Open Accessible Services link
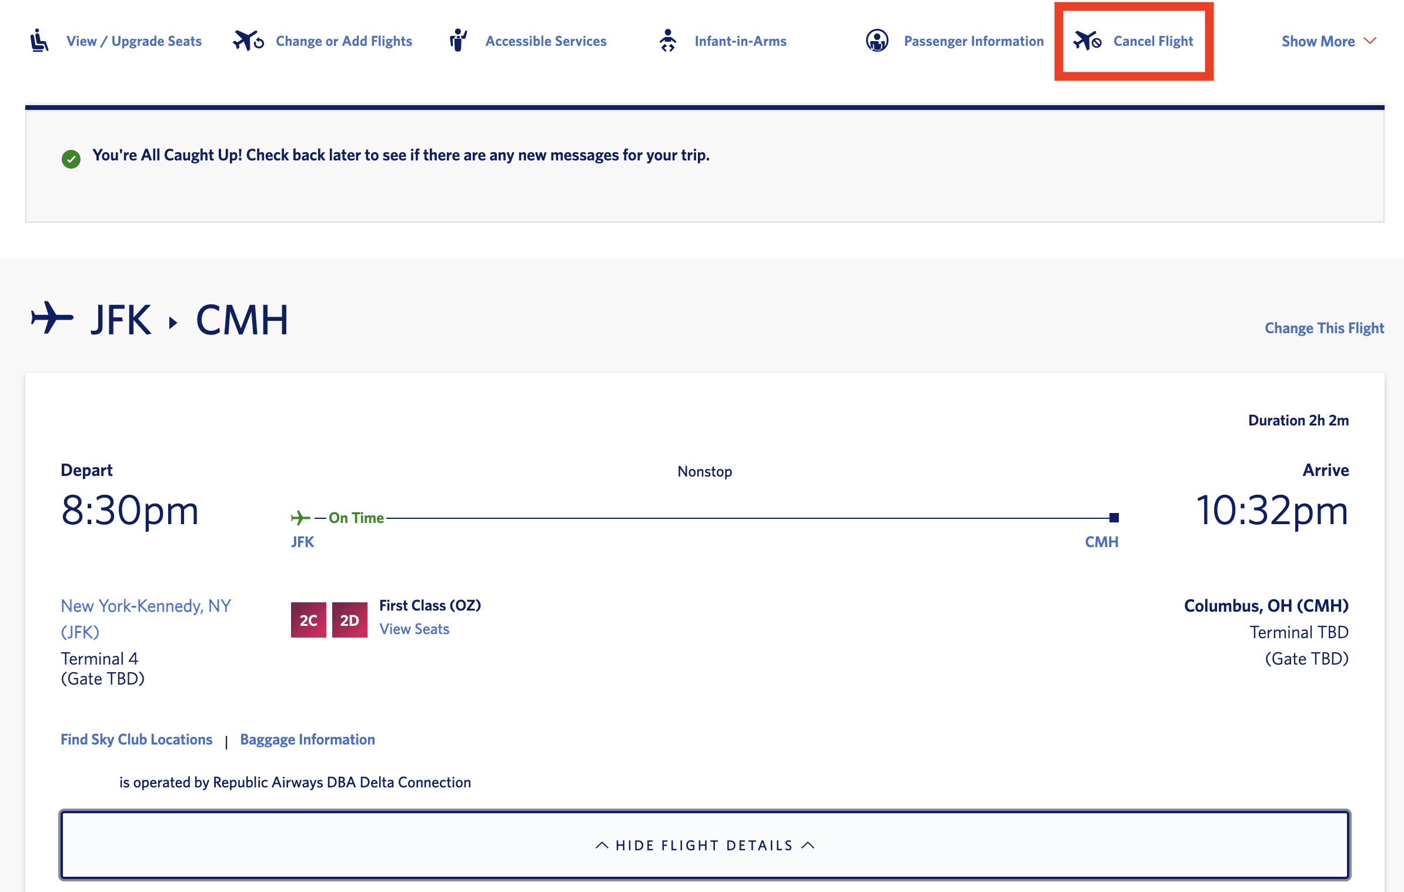 [x=546, y=41]
